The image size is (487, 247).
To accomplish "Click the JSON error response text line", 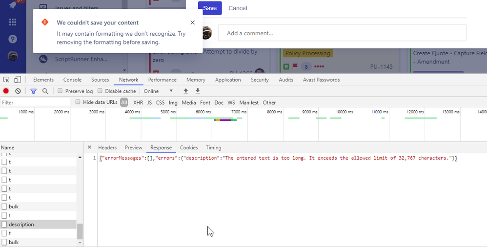I will pos(278,158).
